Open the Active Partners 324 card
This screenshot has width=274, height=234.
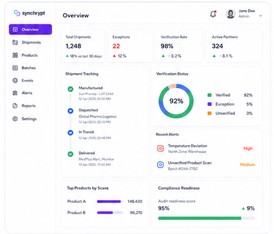tap(234, 46)
